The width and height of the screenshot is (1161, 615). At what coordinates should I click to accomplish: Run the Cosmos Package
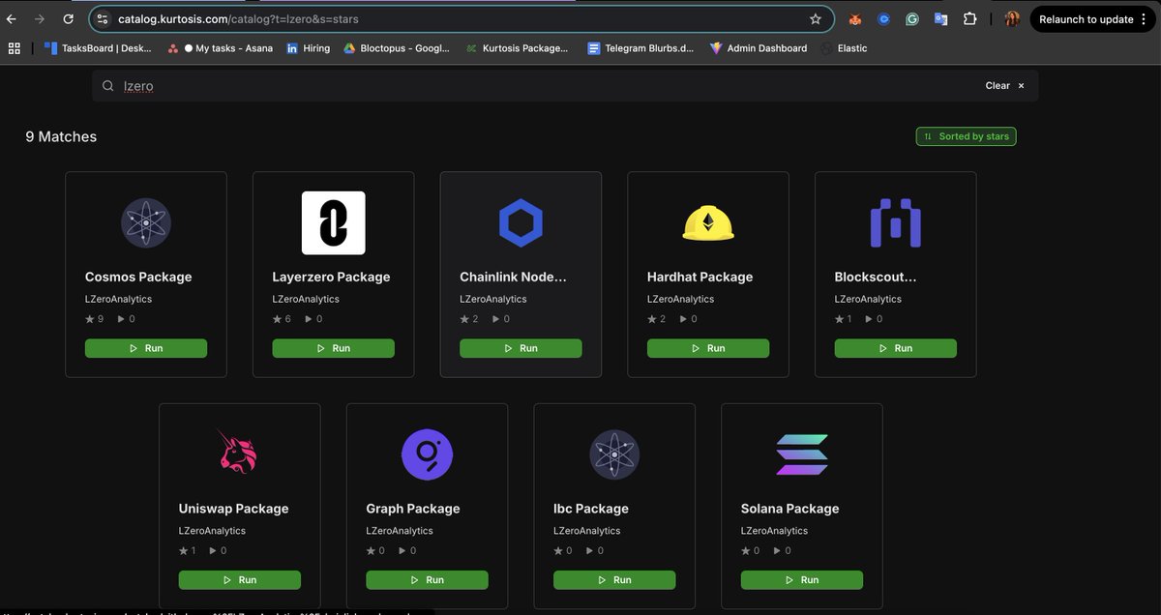click(146, 348)
